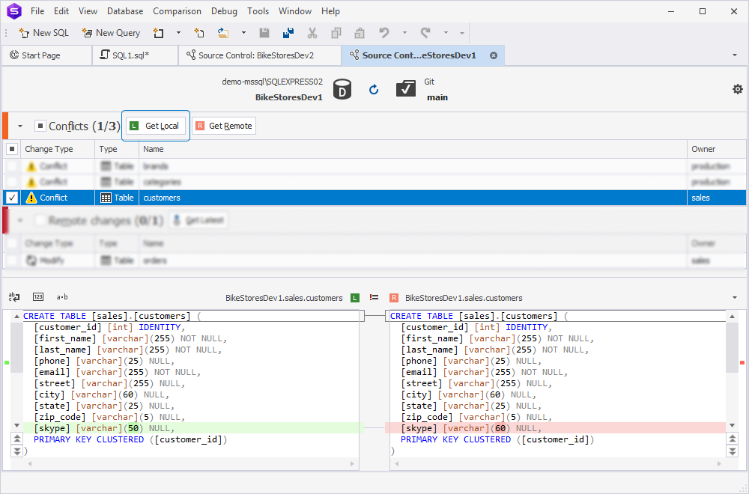749x494 pixels.
Task: Collapse the Conflicts section arrow
Action: pyautogui.click(x=20, y=126)
